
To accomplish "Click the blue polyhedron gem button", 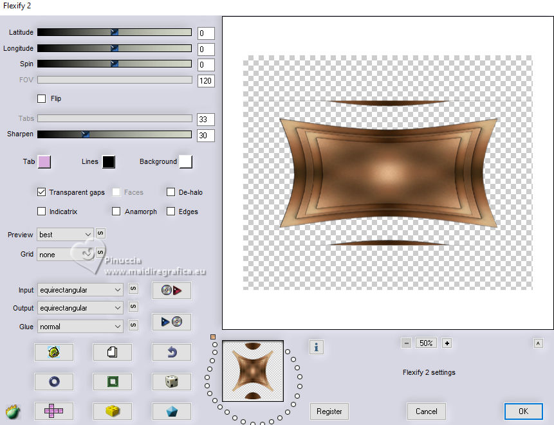I will tap(172, 411).
